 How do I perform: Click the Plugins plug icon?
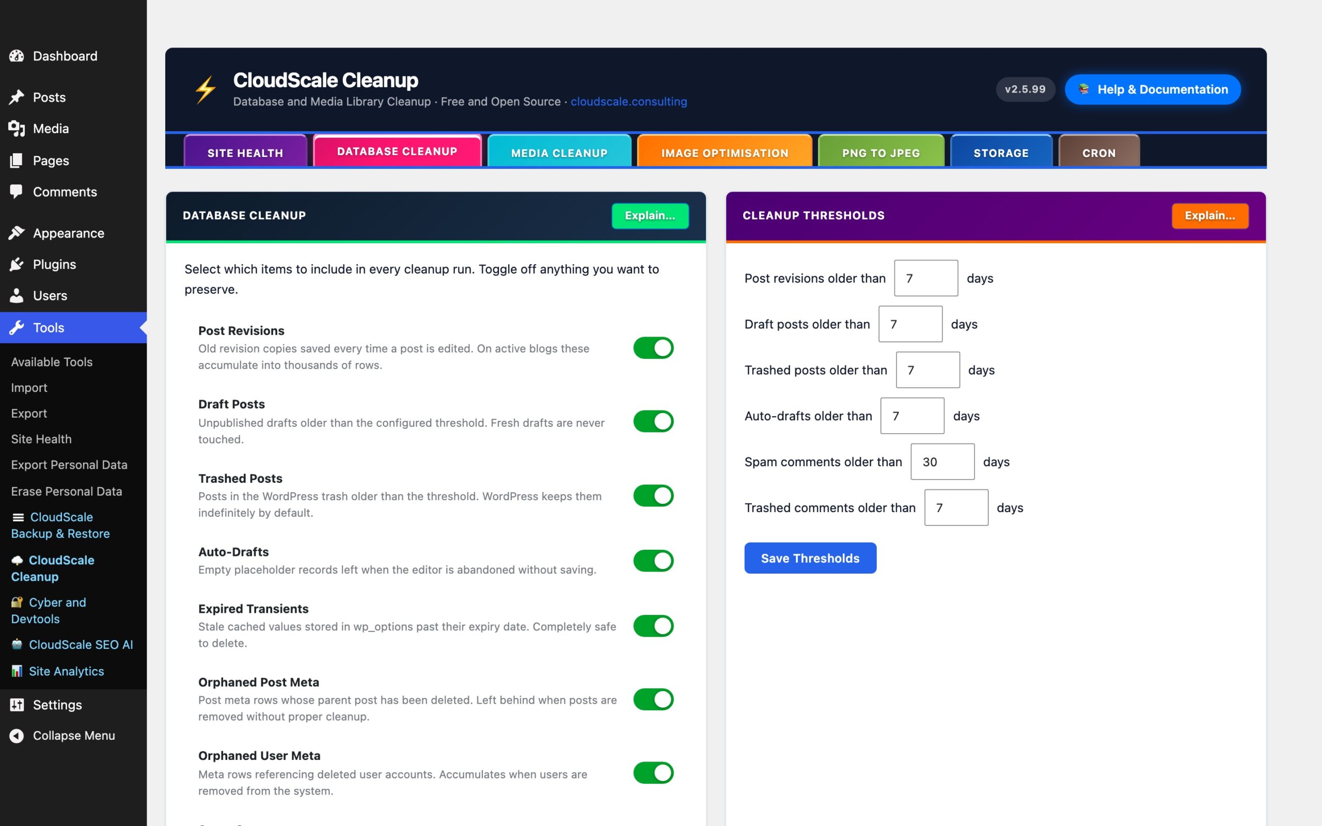(17, 264)
